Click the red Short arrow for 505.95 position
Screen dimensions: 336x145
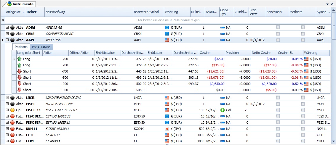pos(20,90)
